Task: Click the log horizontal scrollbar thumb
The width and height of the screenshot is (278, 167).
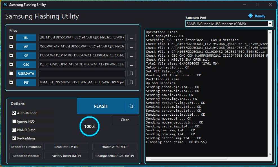Action: coord(189,159)
